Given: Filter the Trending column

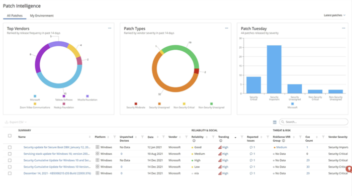Looking at the screenshot, I should tap(242, 137).
